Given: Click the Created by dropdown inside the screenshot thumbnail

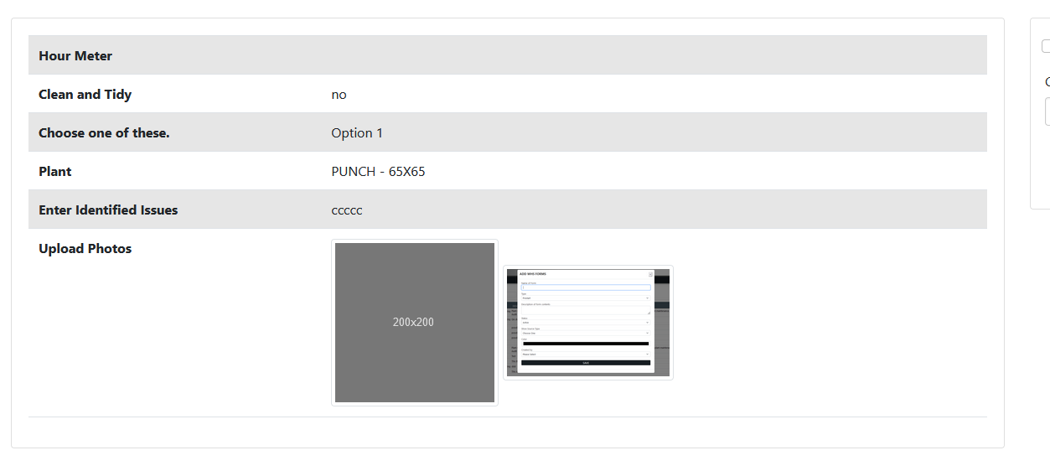Looking at the screenshot, I should pos(586,354).
